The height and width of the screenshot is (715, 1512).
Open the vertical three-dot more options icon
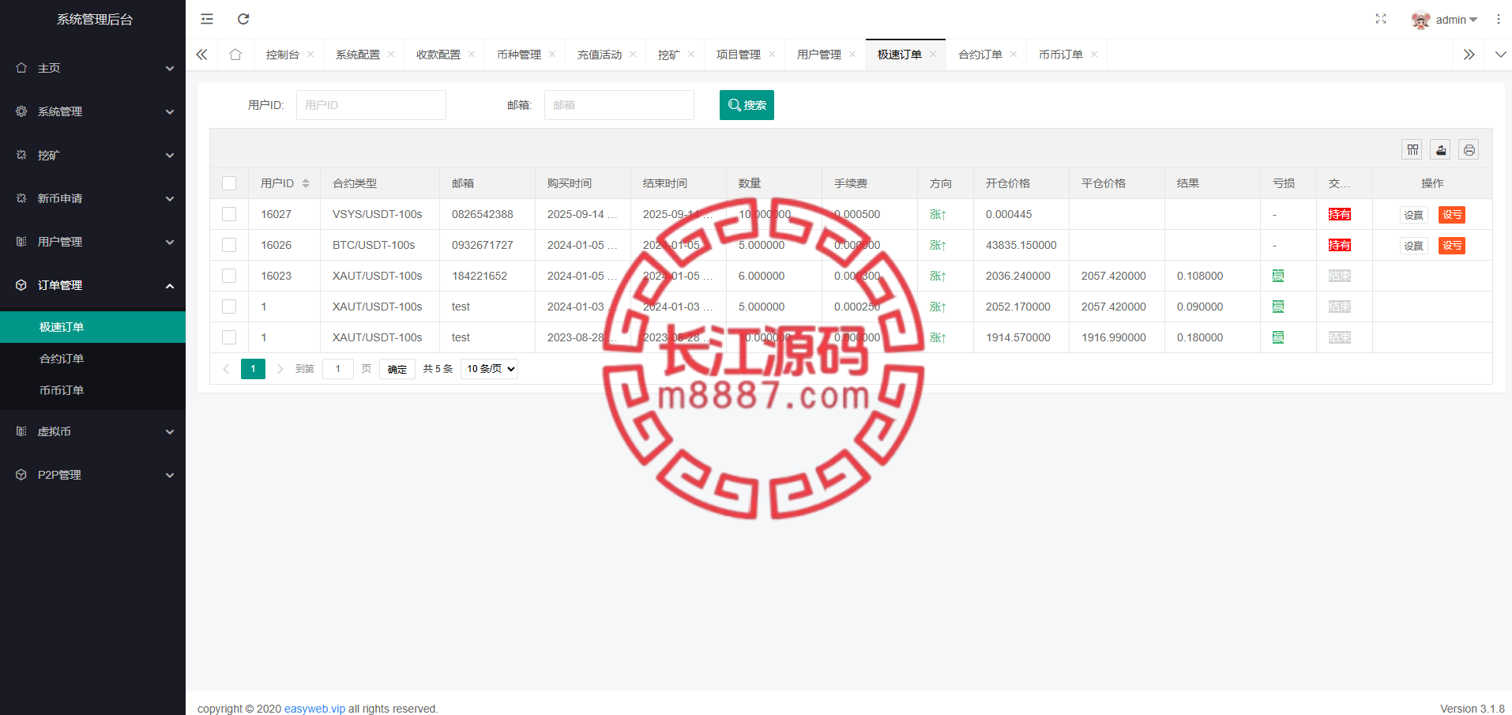(1499, 19)
